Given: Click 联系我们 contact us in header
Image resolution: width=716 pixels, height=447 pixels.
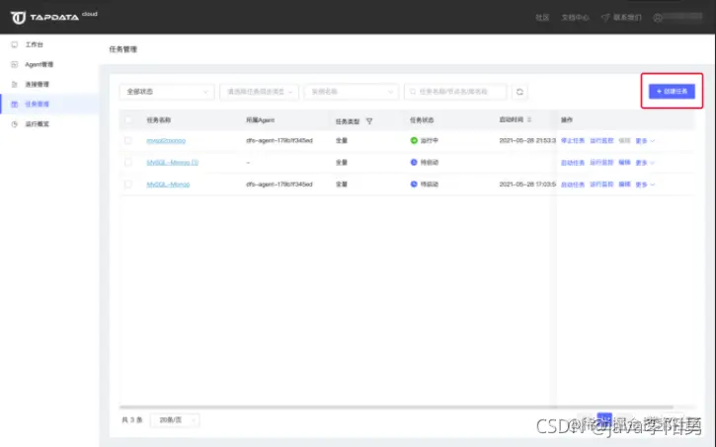Looking at the screenshot, I should point(627,18).
